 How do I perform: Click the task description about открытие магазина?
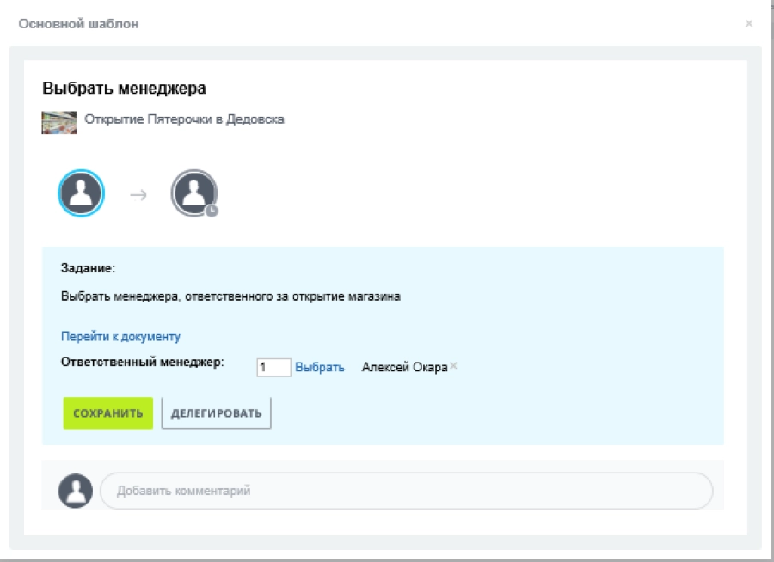[x=231, y=297]
